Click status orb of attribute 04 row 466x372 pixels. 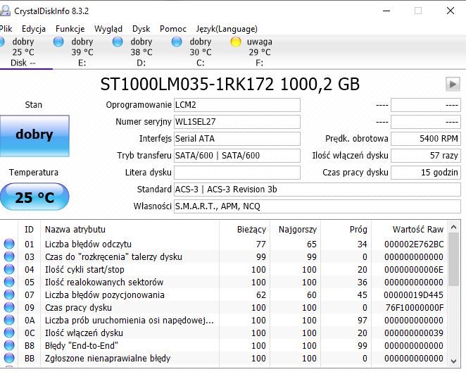(9, 269)
